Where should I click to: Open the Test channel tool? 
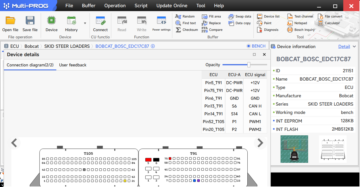300,16
